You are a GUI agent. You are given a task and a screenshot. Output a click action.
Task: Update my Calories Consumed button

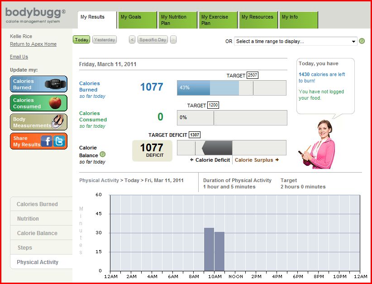pos(38,103)
